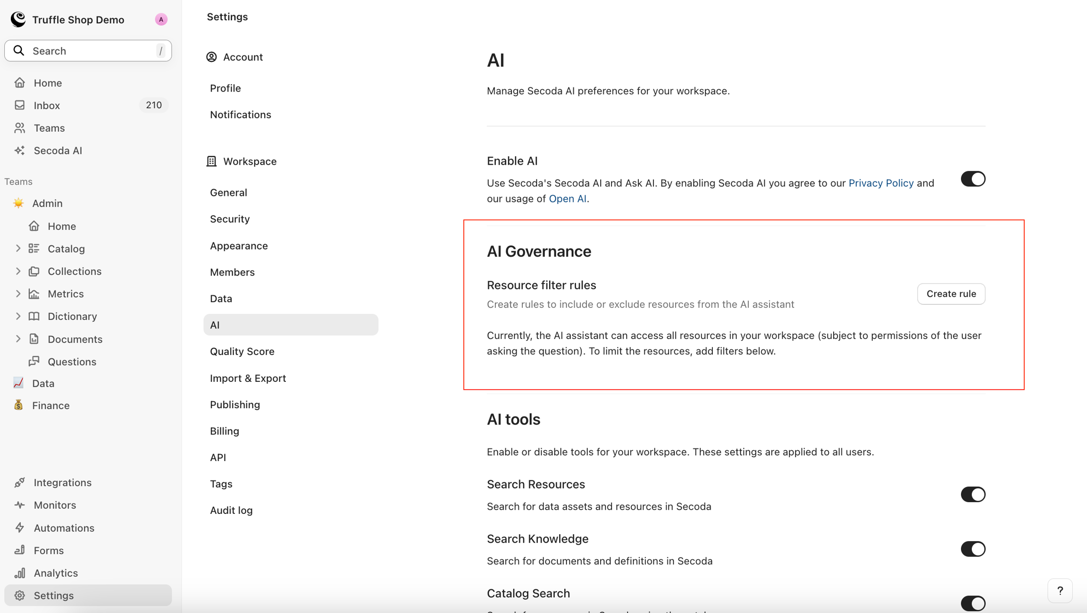The width and height of the screenshot is (1087, 613).
Task: Open the help question mark button
Action: tap(1060, 591)
